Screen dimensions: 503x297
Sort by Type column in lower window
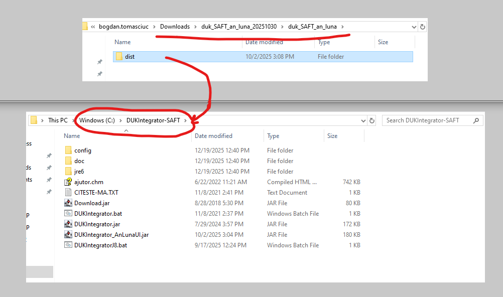(274, 136)
